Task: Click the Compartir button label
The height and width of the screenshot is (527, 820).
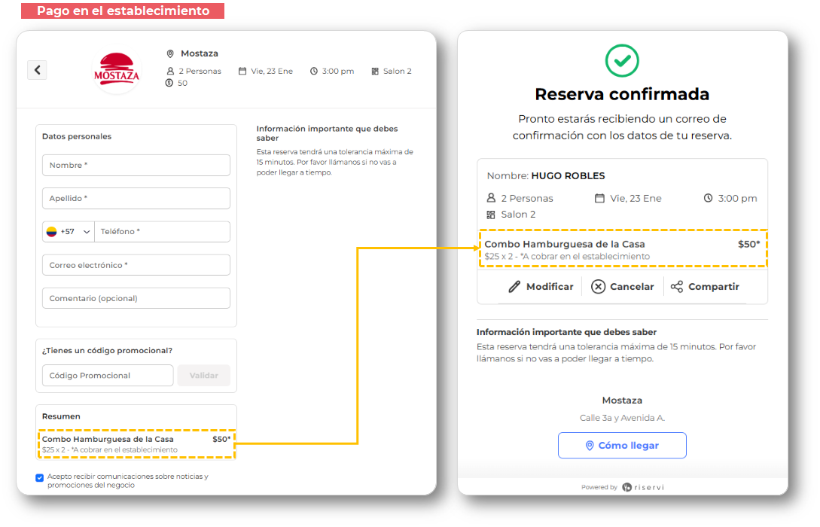Action: click(x=713, y=287)
